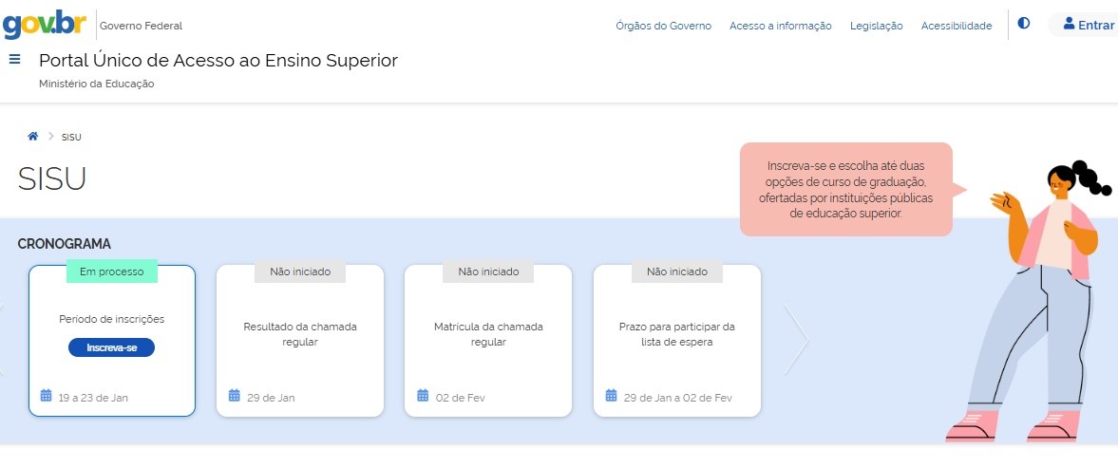Click the calendar icon for 19 a 23 de Jan
The height and width of the screenshot is (468, 1118).
point(47,396)
